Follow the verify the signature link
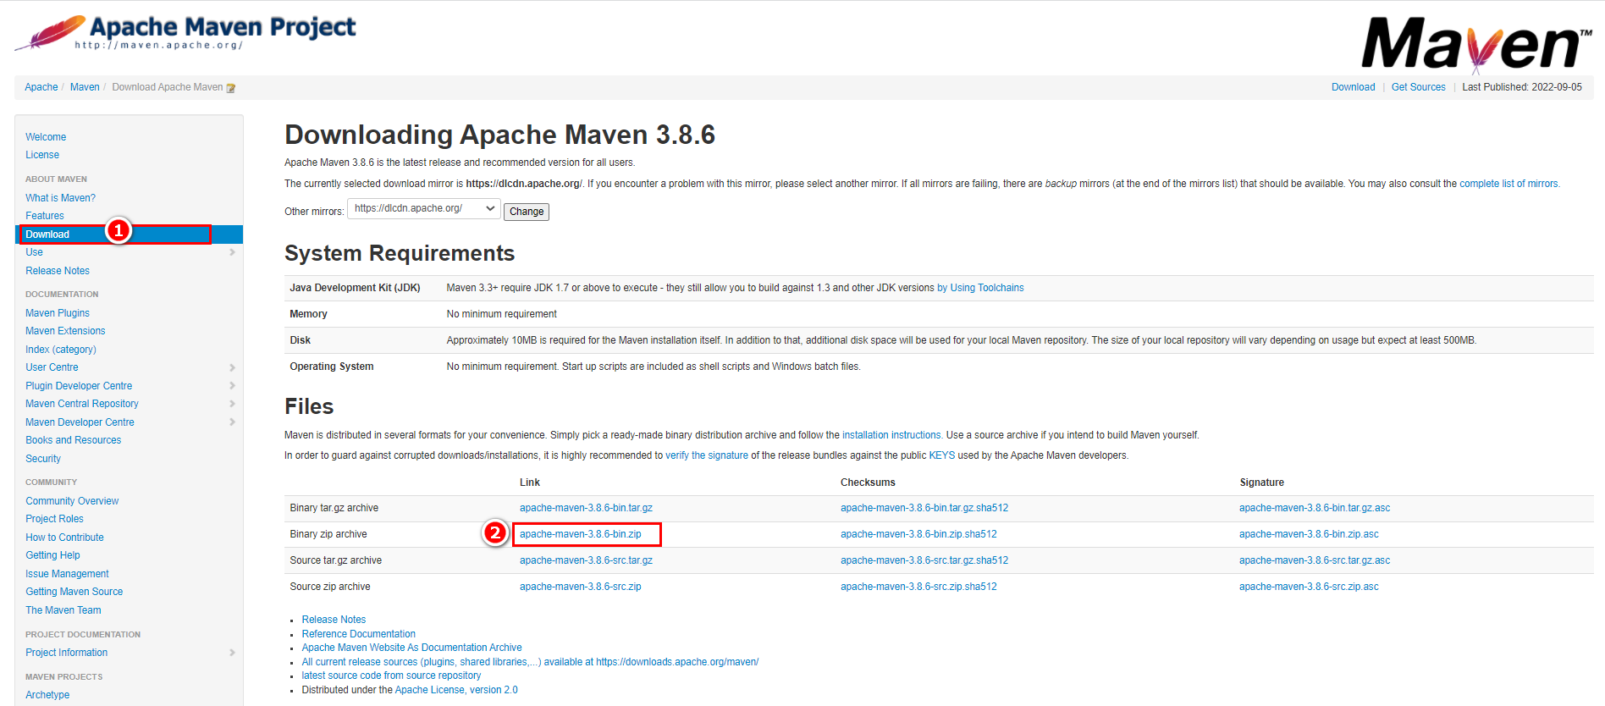This screenshot has width=1605, height=706. coord(707,455)
